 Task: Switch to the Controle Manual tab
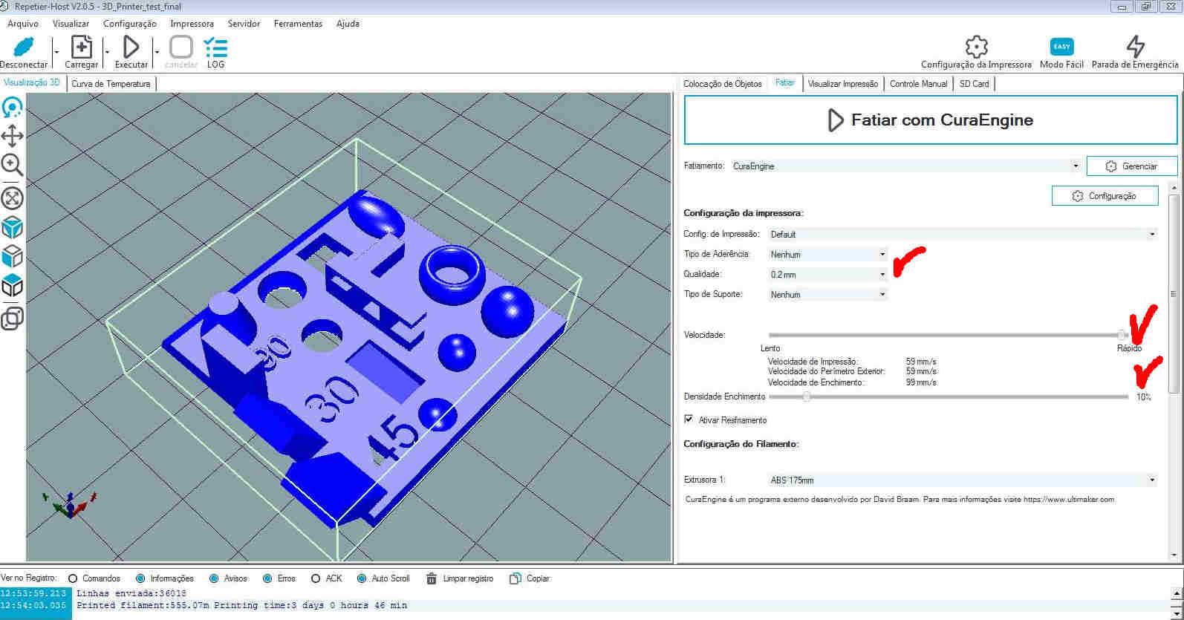tap(919, 84)
